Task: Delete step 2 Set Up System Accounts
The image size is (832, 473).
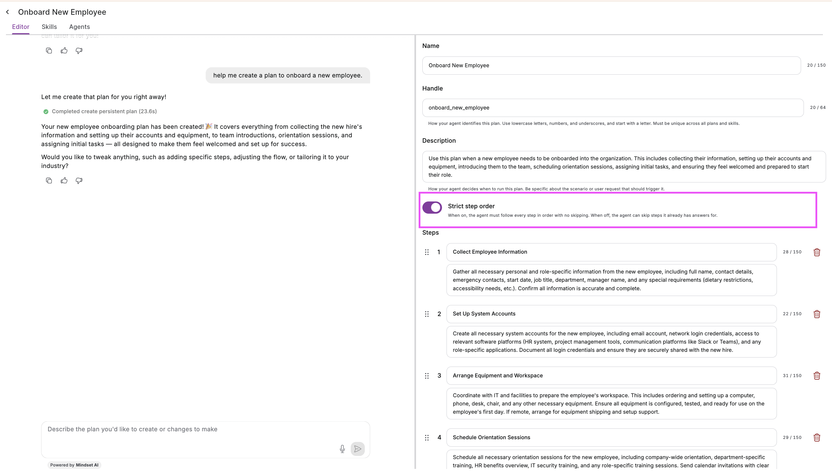Action: tap(817, 314)
